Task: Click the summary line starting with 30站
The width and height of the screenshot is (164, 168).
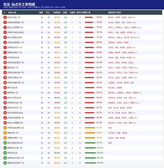Action: 34,7
